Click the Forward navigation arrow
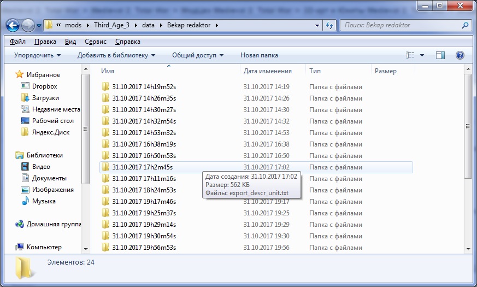This screenshot has width=477, height=287. click(28, 26)
